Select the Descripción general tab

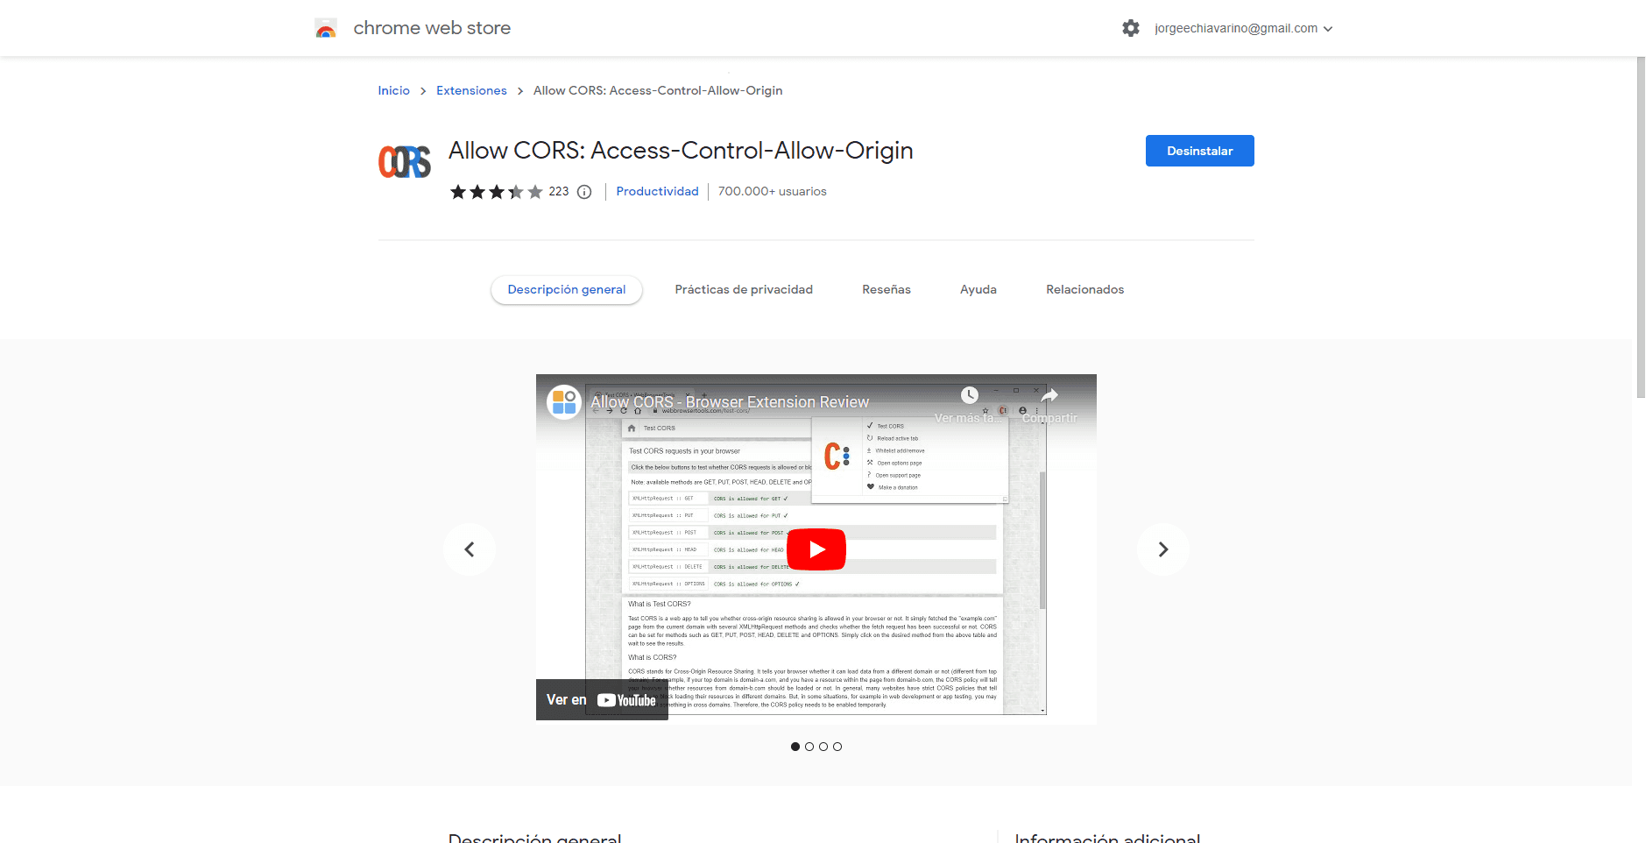(567, 289)
